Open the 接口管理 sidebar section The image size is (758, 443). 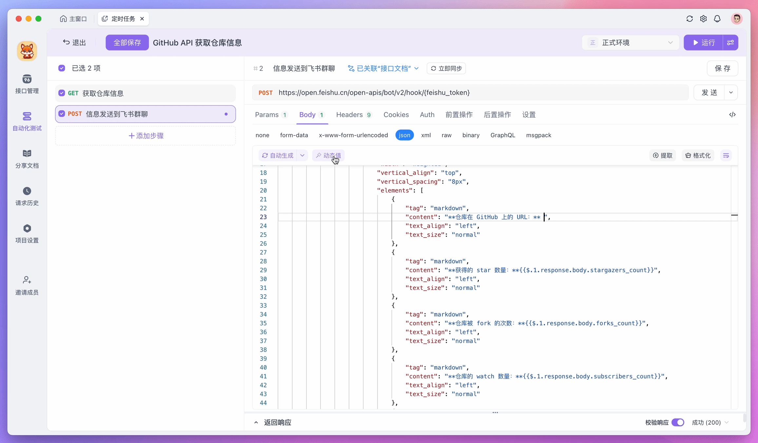tap(27, 84)
